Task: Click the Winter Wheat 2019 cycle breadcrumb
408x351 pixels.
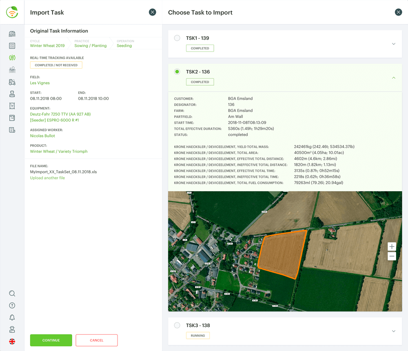Action: coord(47,46)
